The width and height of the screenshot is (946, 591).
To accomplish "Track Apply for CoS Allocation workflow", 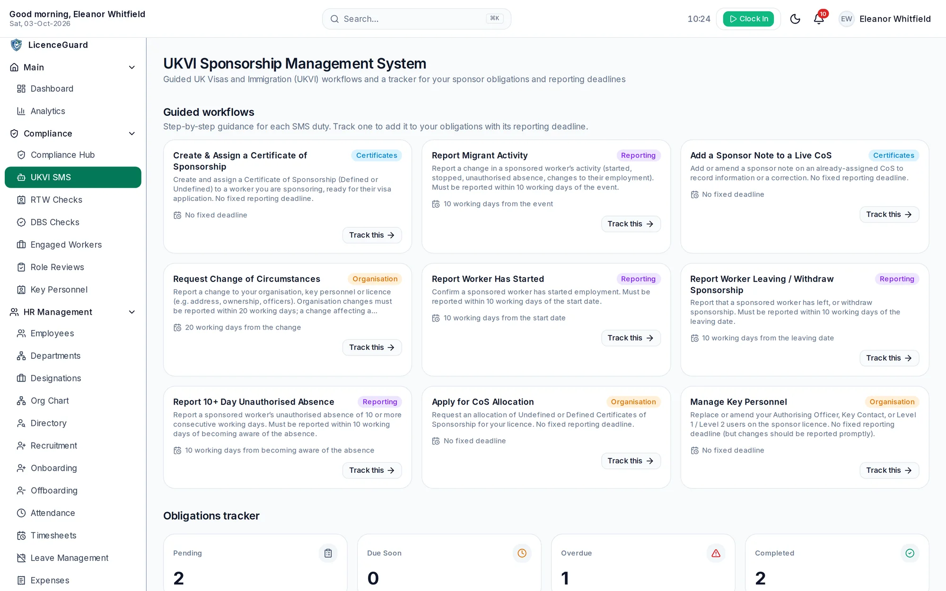I will pos(631,461).
